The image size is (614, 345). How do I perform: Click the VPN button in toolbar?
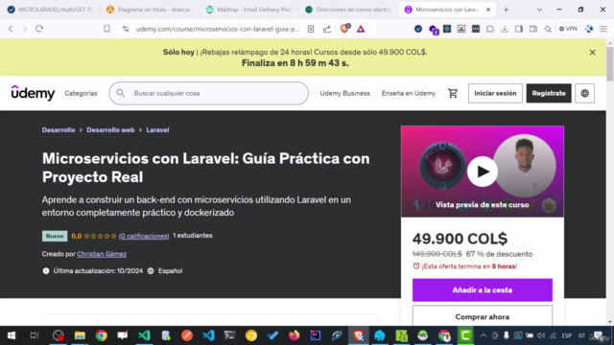pos(568,29)
